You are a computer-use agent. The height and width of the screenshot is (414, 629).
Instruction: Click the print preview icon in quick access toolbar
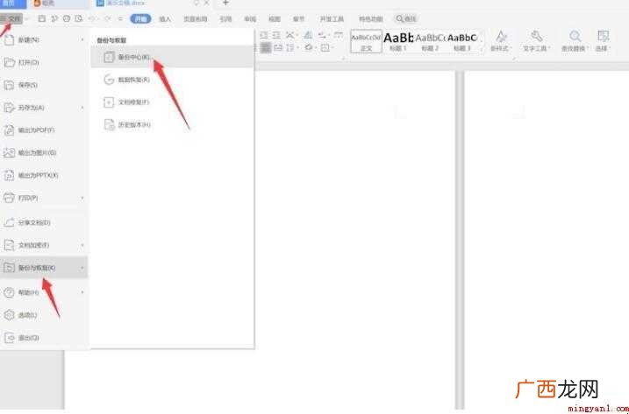pyautogui.click(x=79, y=19)
